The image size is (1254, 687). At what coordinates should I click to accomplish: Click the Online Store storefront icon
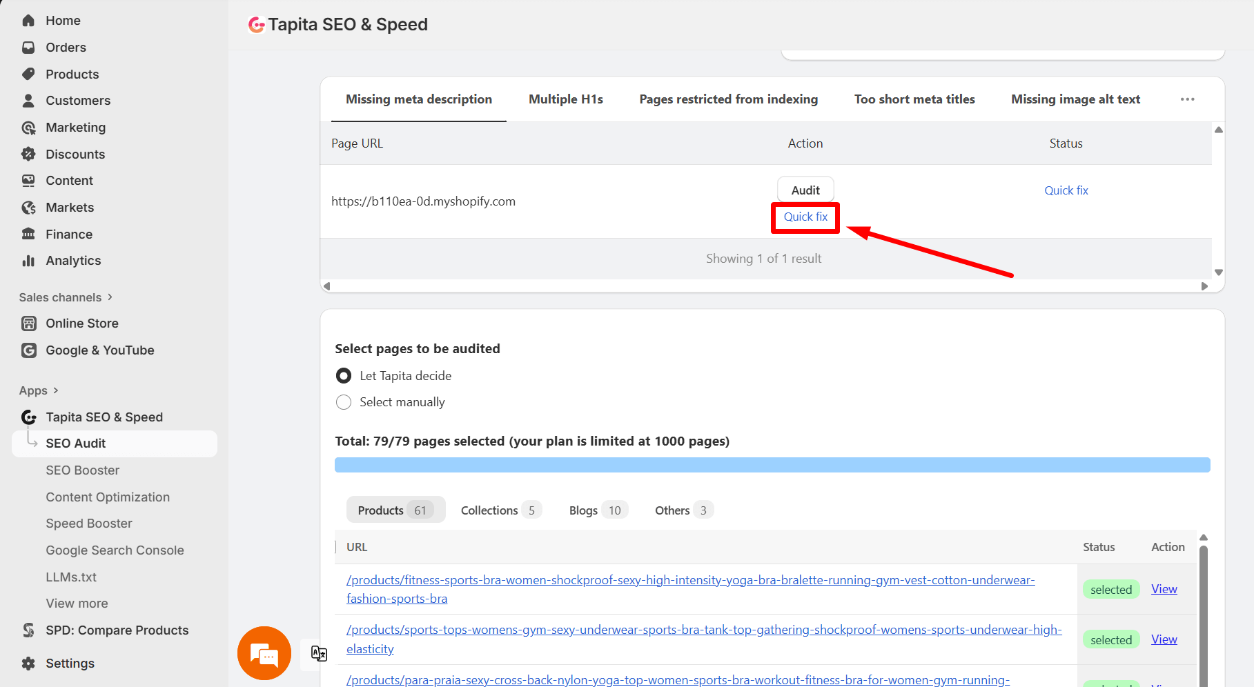click(x=28, y=323)
